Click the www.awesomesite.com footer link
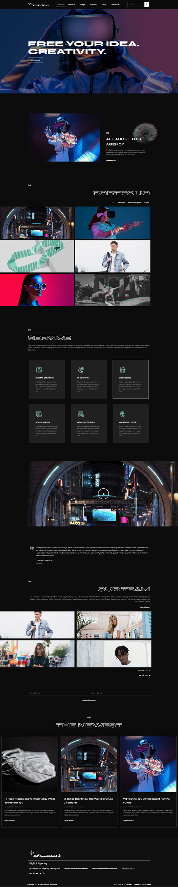178x887 pixels. pyautogui.click(x=76, y=868)
